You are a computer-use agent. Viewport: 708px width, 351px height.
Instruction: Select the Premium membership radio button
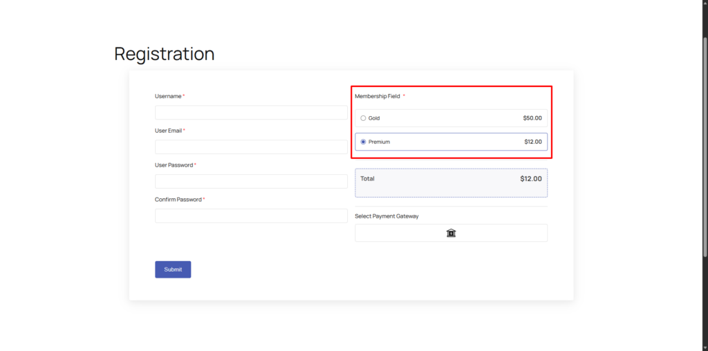pos(363,142)
